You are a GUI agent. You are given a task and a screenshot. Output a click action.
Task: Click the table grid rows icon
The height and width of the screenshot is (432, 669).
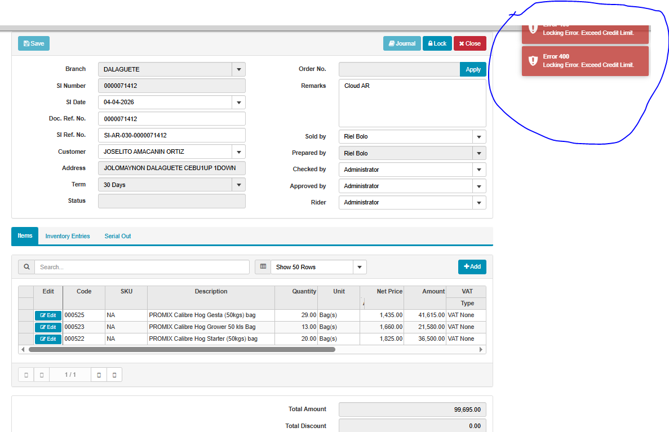coord(263,267)
